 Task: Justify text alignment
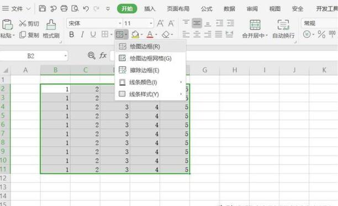coord(218,34)
